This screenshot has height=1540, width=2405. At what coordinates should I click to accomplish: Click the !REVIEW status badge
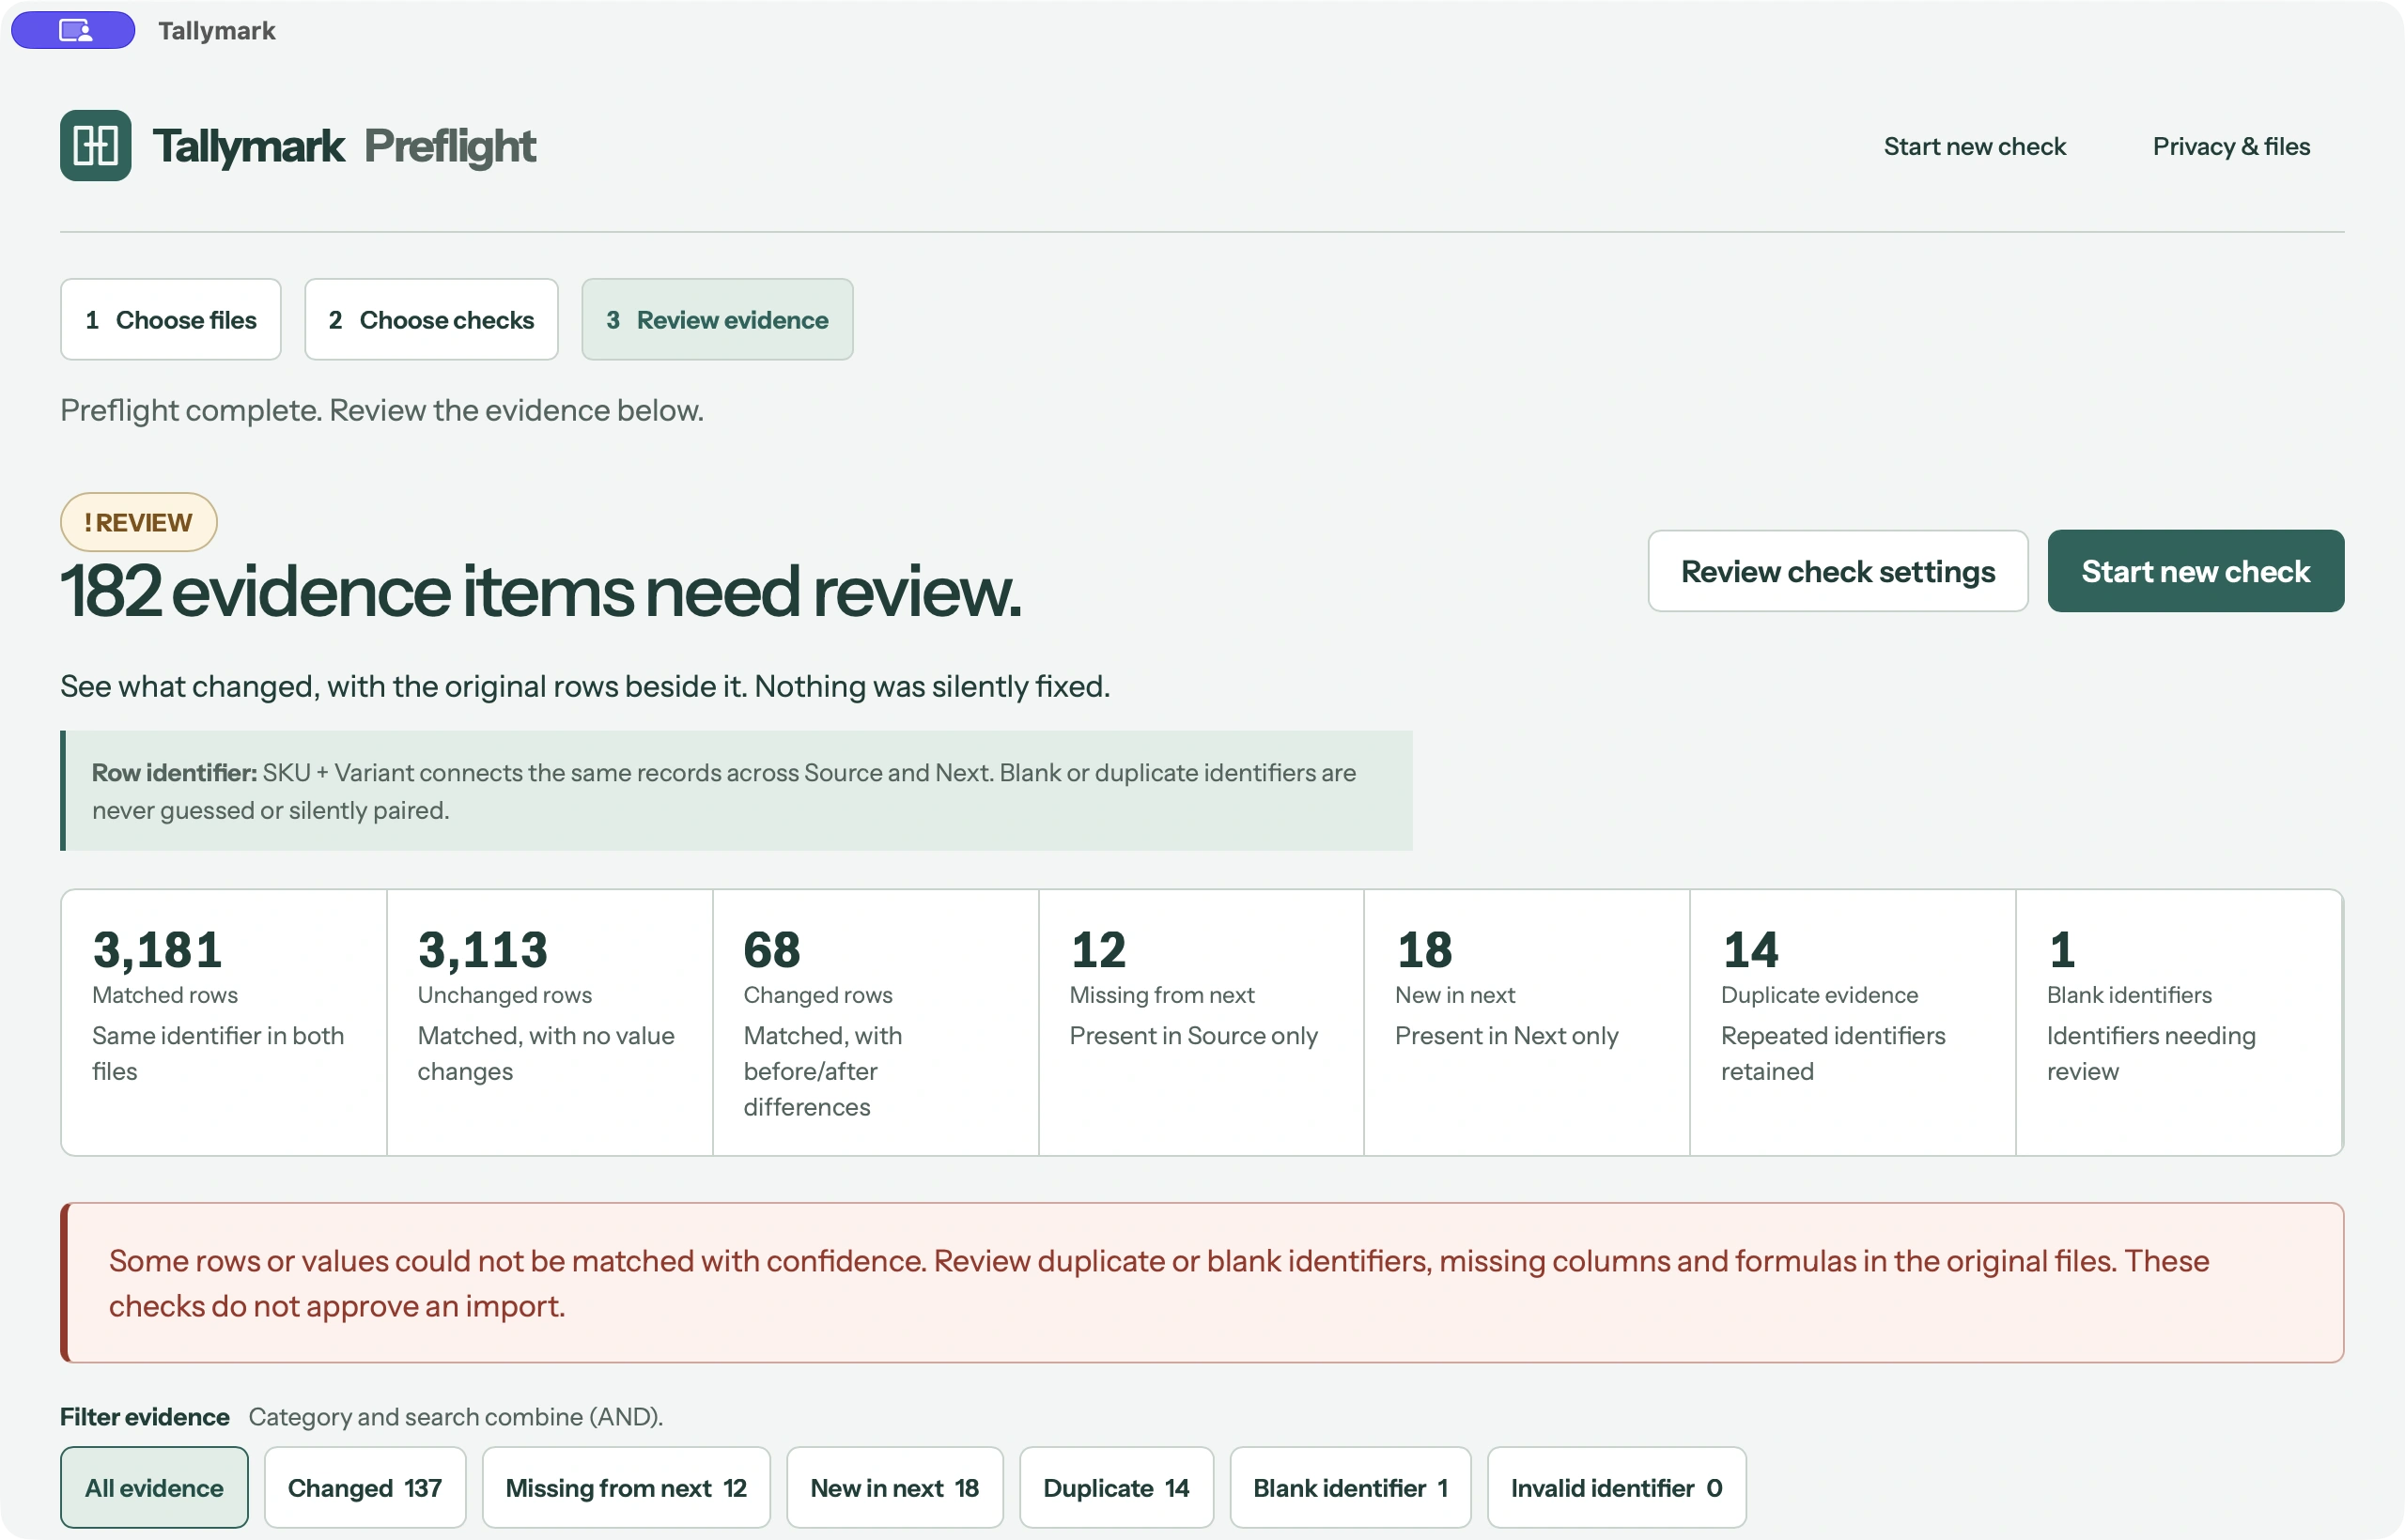click(x=138, y=522)
